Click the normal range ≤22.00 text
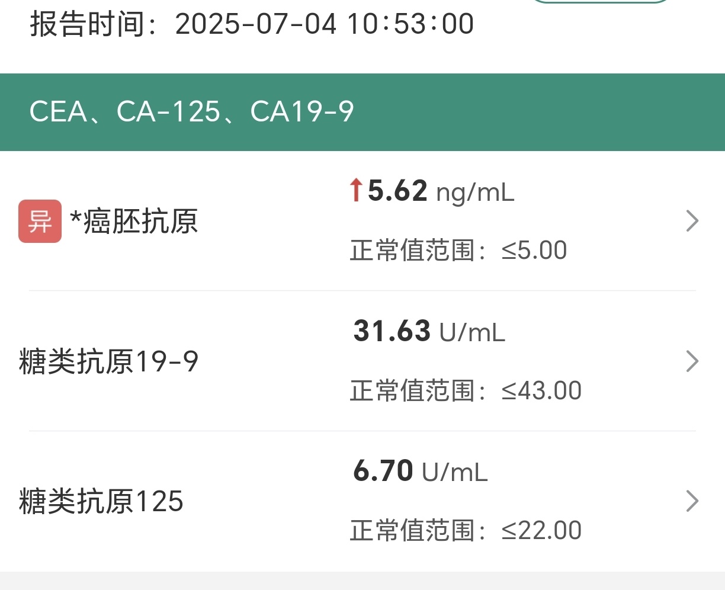The width and height of the screenshot is (725, 590). [466, 531]
